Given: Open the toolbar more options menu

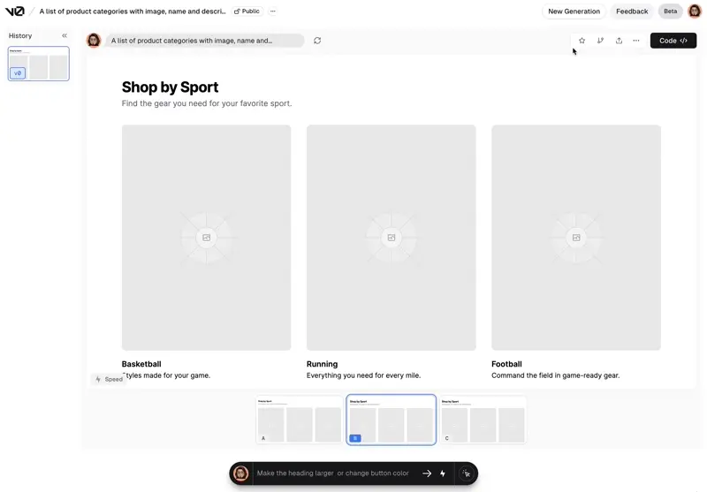Looking at the screenshot, I should pyautogui.click(x=635, y=41).
